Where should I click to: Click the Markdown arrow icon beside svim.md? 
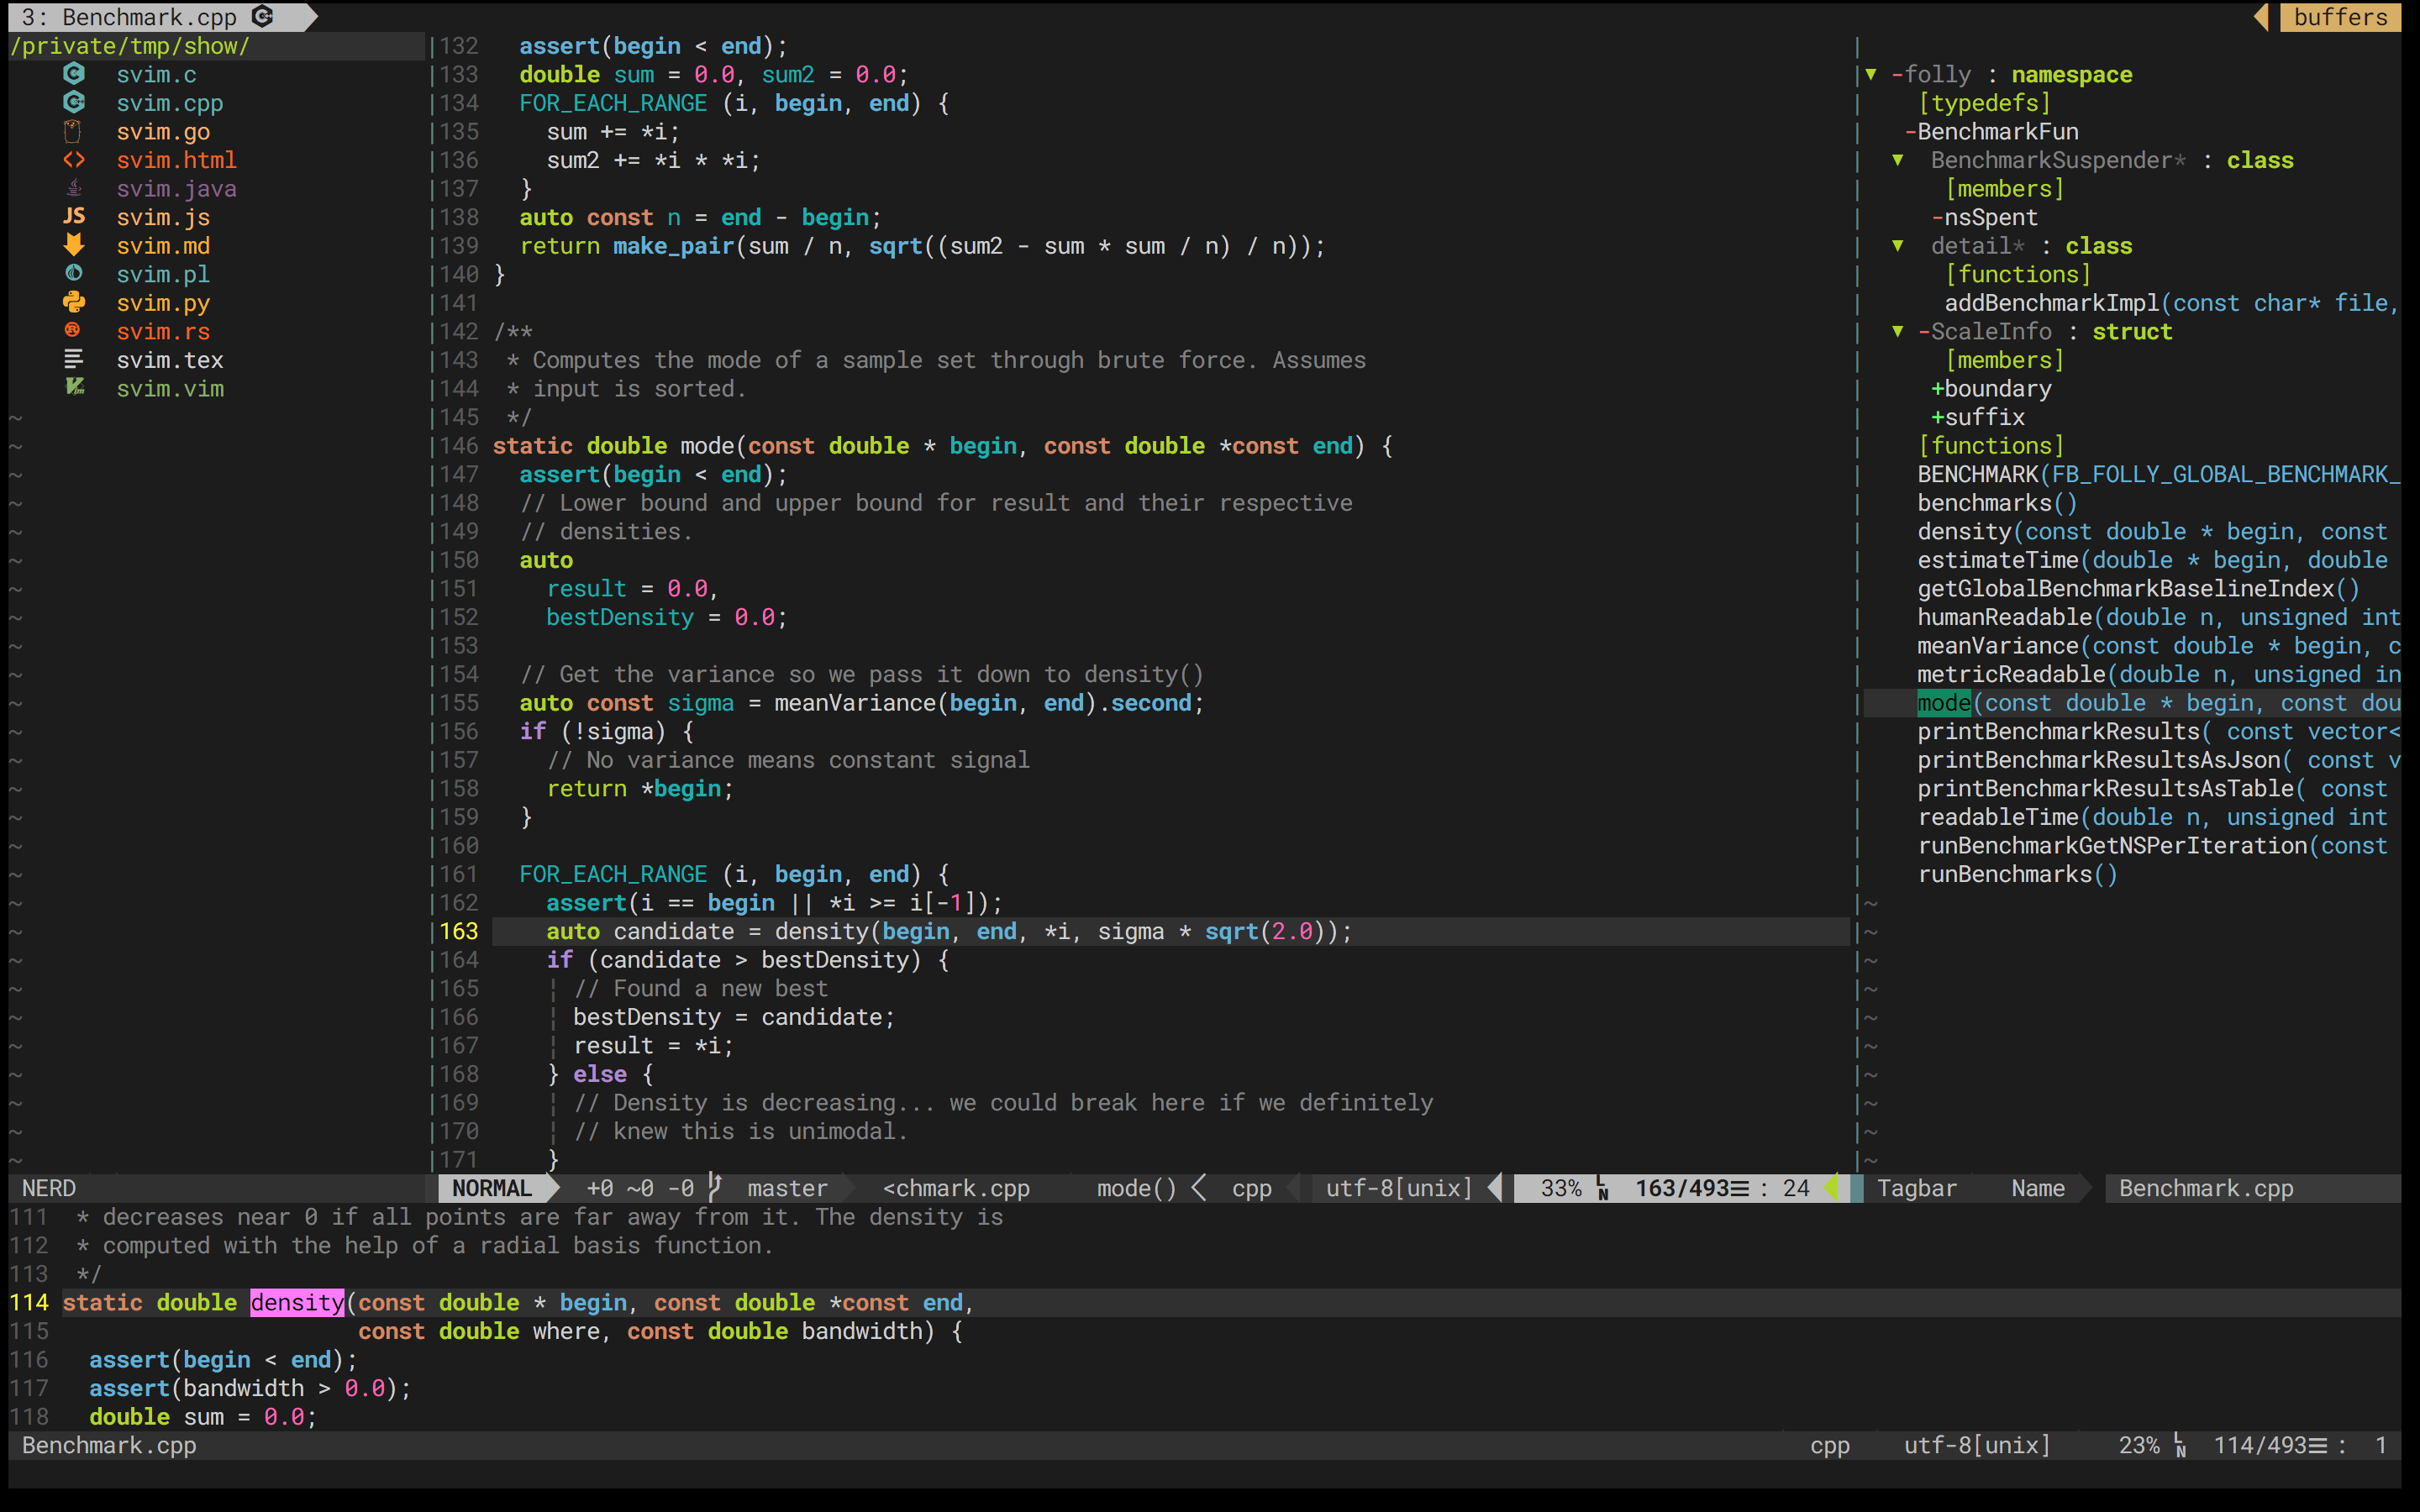click(74, 245)
